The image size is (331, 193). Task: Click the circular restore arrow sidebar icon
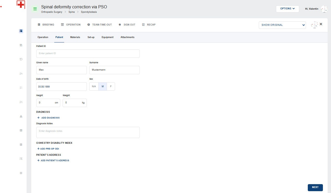21,59
